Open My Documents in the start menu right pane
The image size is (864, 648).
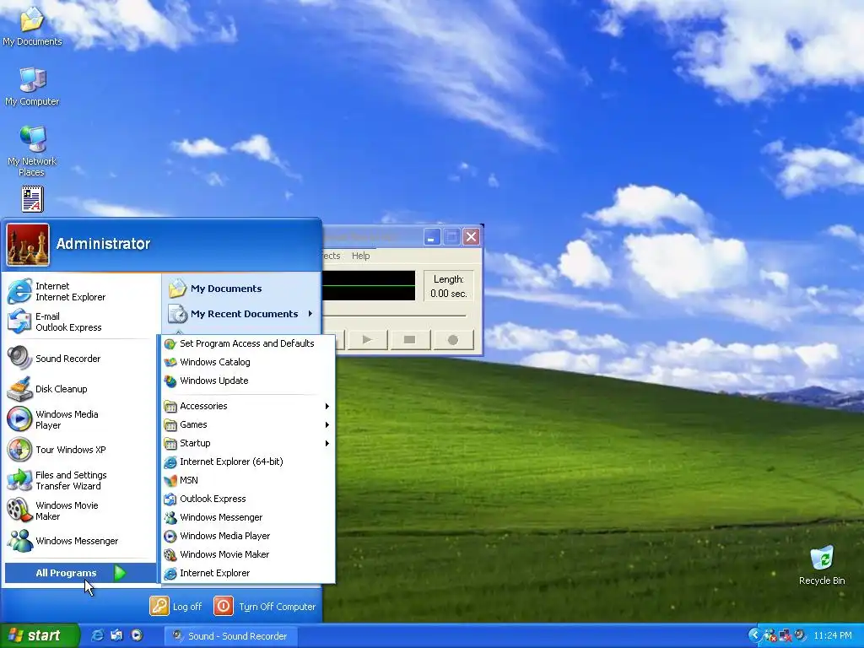[241, 289]
